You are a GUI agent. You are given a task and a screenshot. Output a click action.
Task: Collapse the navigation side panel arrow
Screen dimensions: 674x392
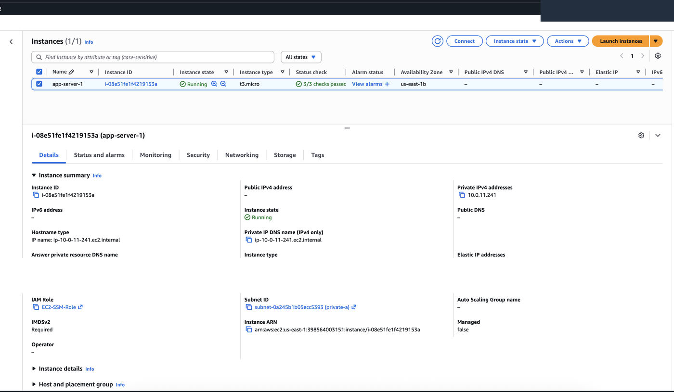(11, 42)
